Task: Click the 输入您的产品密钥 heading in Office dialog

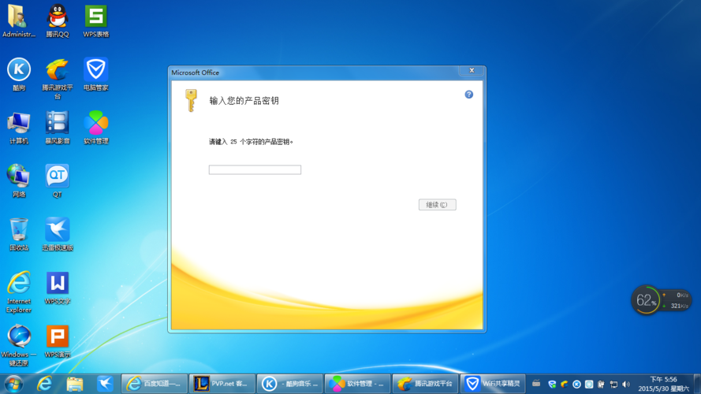Action: (x=244, y=101)
